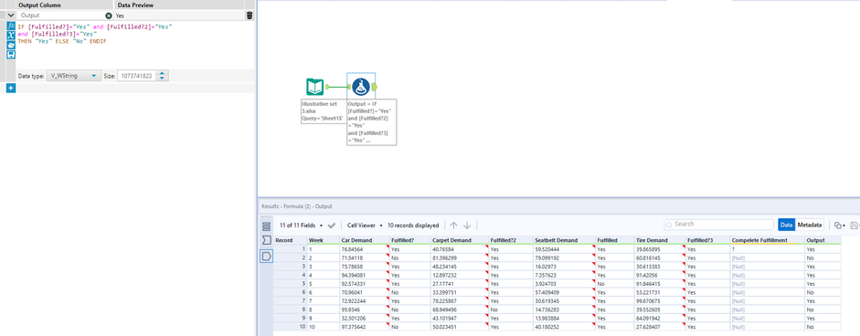860x336 pixels.
Task: Switch to the Data view tab
Action: point(787,225)
